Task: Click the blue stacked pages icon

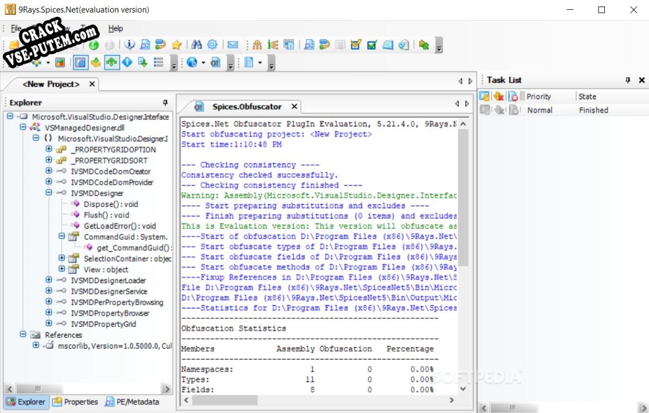Action: (388, 45)
